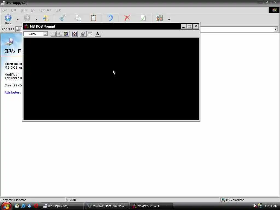Click the '1 object(s) selected' status text
The width and height of the screenshot is (280, 210).
(x=13, y=200)
